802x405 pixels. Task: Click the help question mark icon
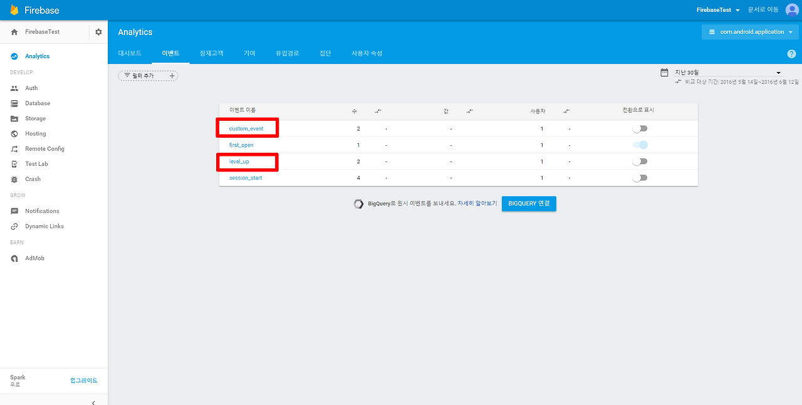click(x=791, y=54)
